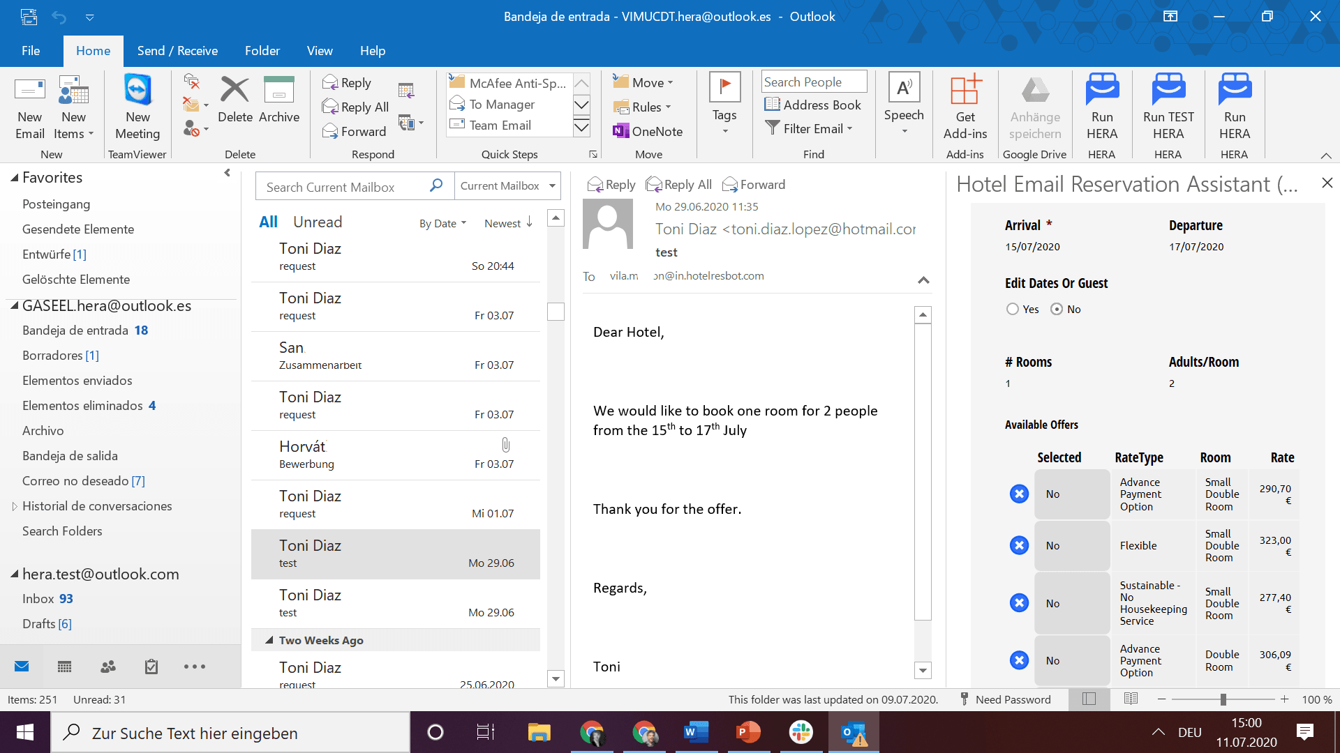Click the zoom slider in status bar

point(1223,699)
